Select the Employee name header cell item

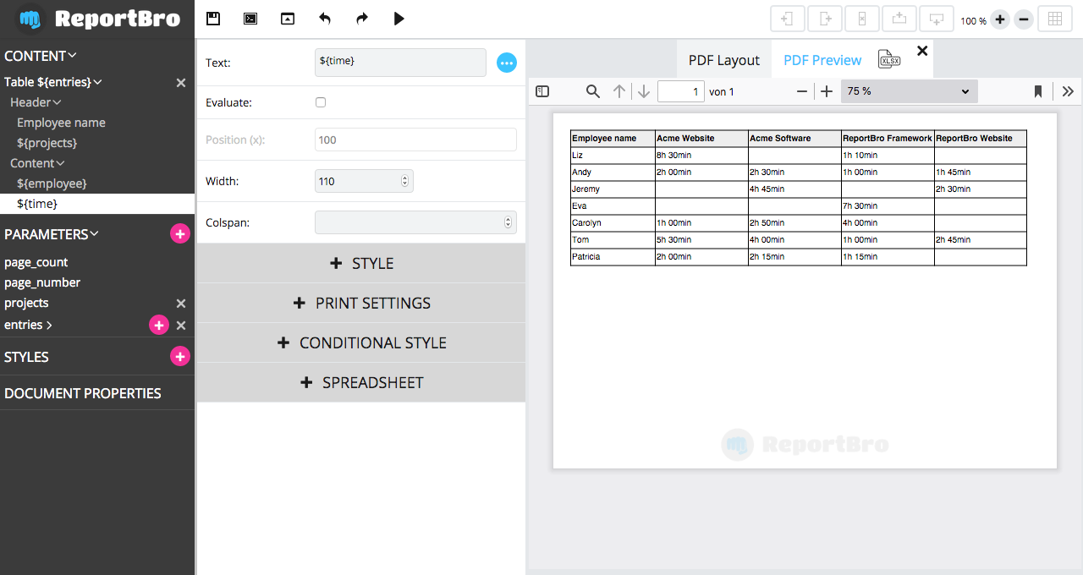pyautogui.click(x=61, y=123)
